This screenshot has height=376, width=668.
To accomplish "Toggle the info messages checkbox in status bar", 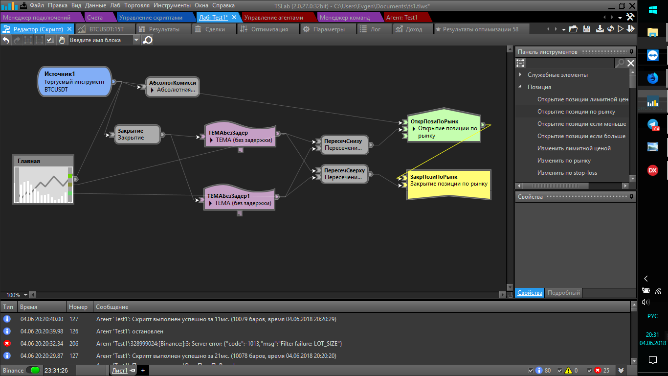I will (532, 371).
